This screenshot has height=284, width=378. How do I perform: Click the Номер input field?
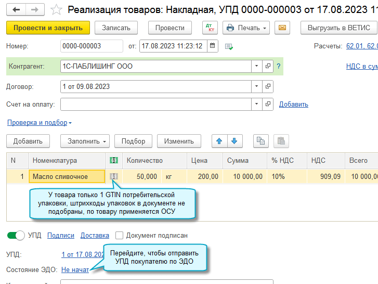click(92, 46)
